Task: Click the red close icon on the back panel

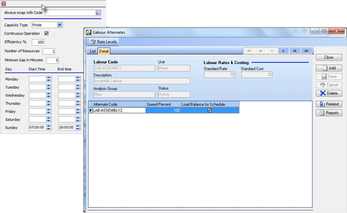Action: tap(4, 4)
